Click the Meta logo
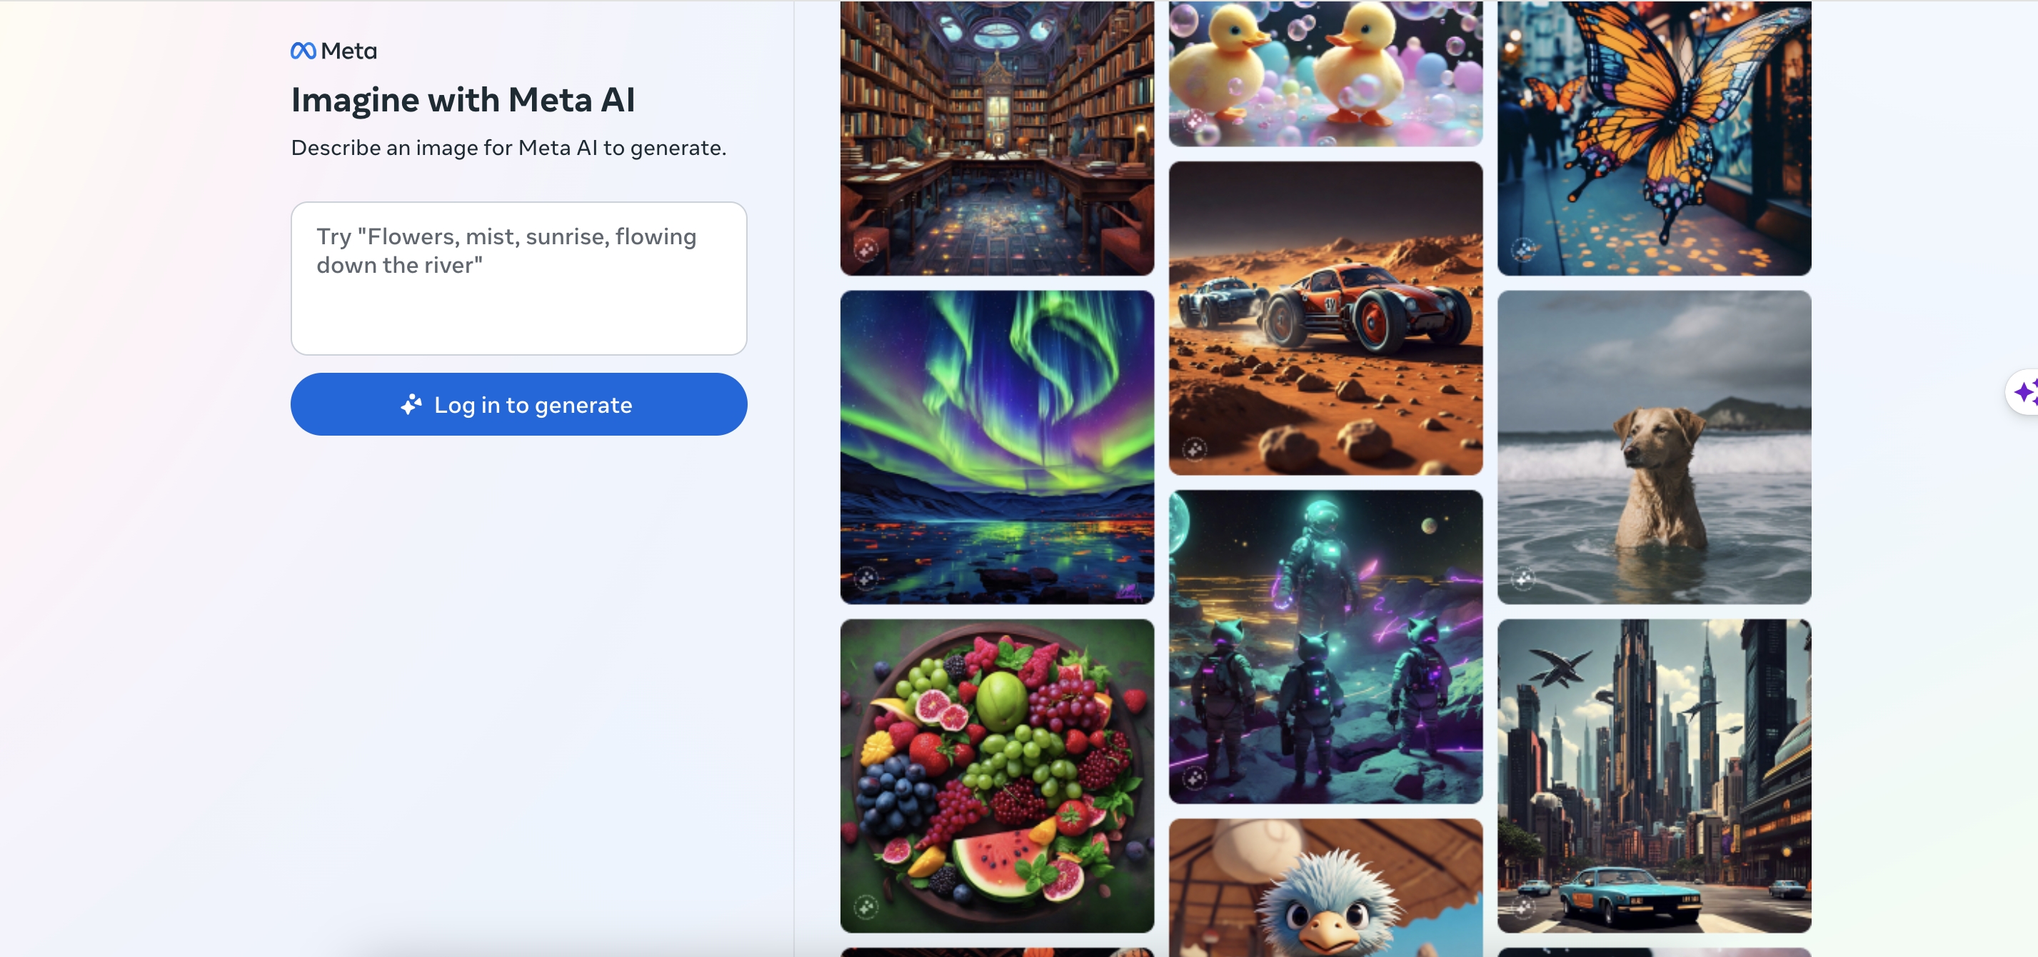Image resolution: width=2038 pixels, height=957 pixels. pyautogui.click(x=333, y=51)
